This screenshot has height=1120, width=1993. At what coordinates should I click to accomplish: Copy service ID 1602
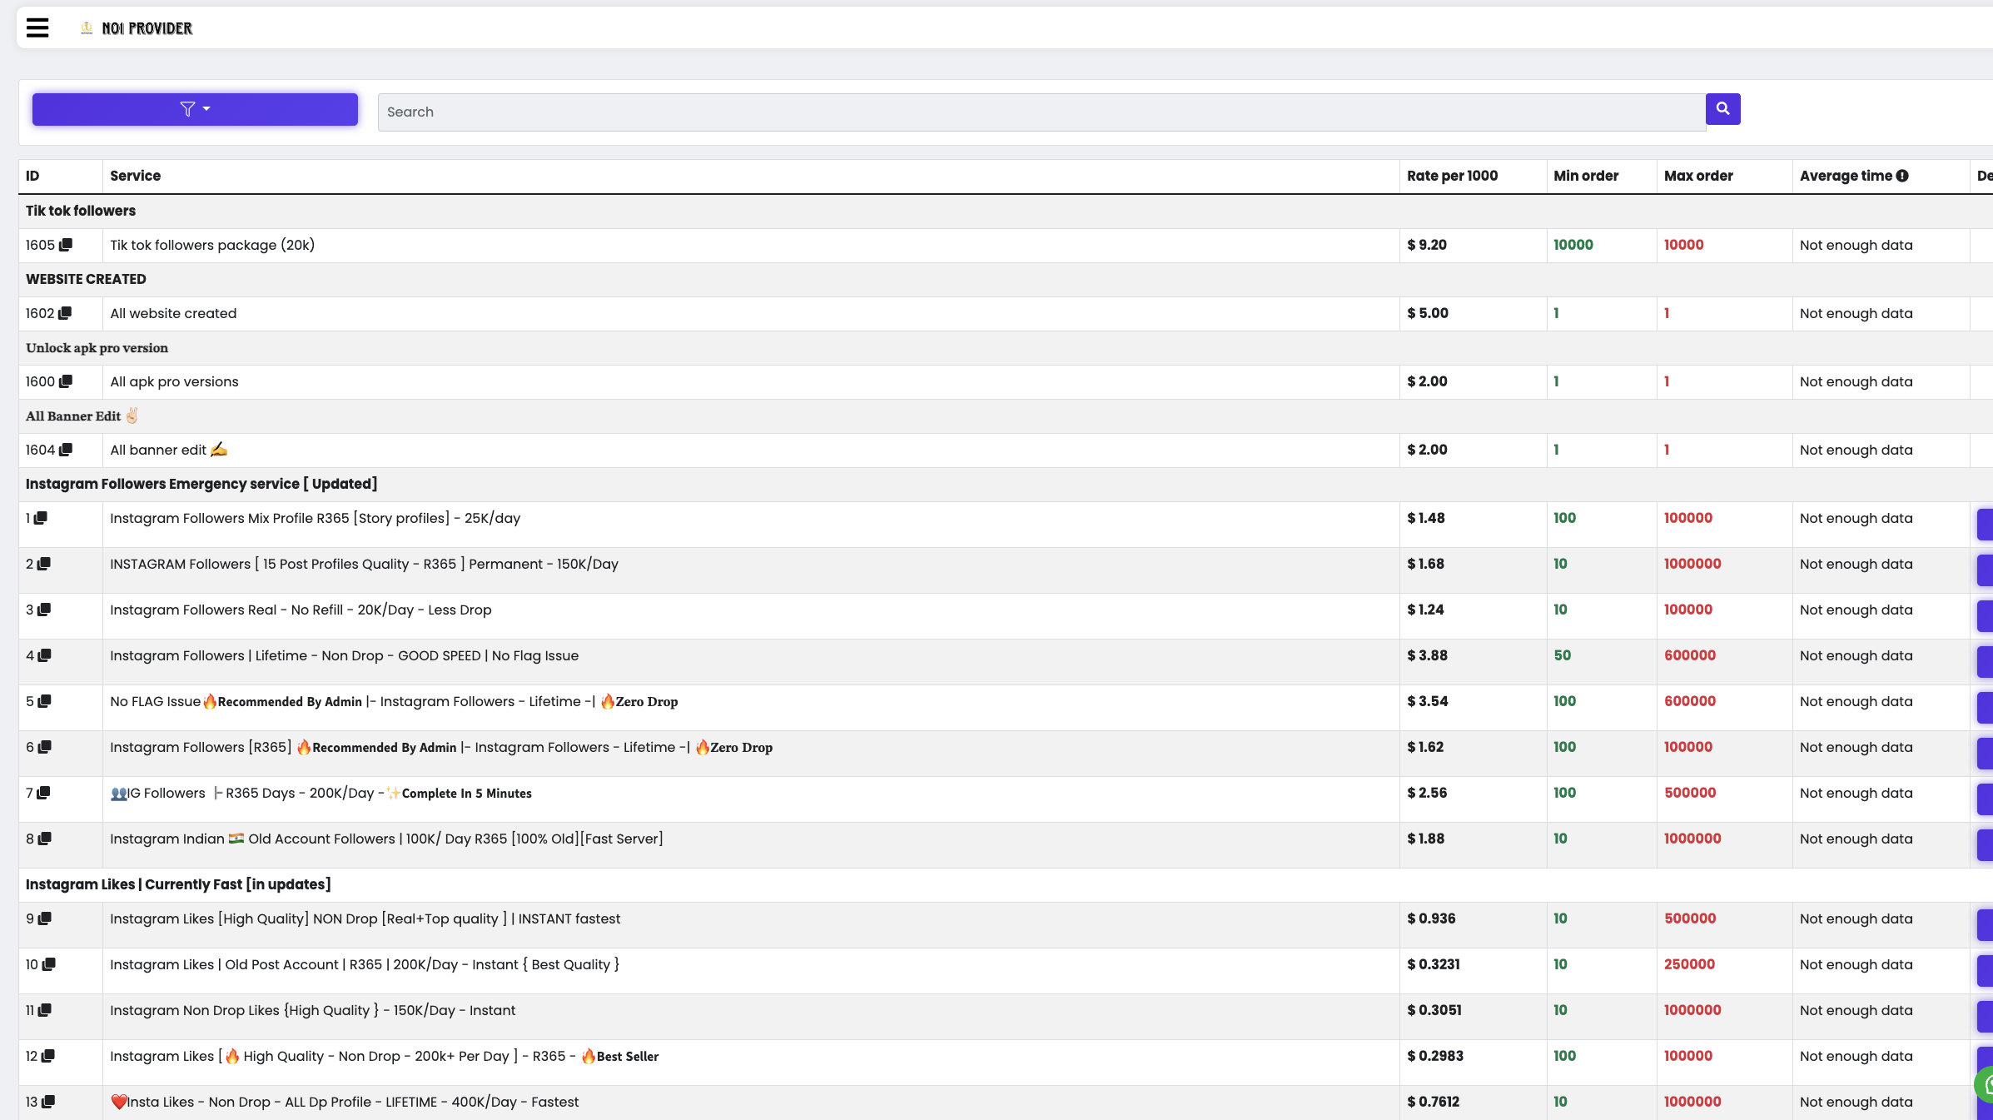click(x=65, y=313)
